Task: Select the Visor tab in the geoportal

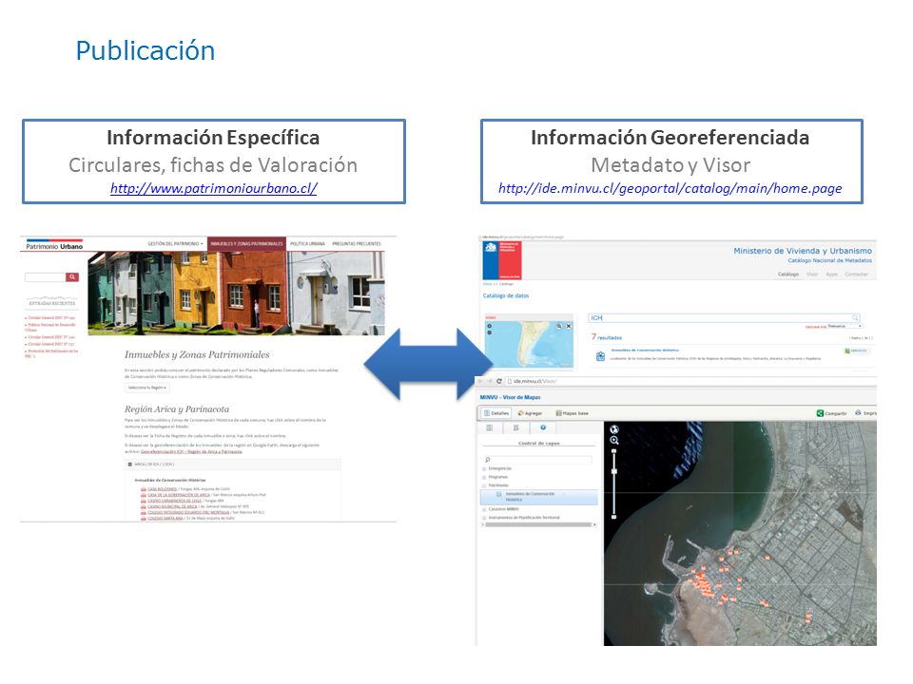Action: 811,274
